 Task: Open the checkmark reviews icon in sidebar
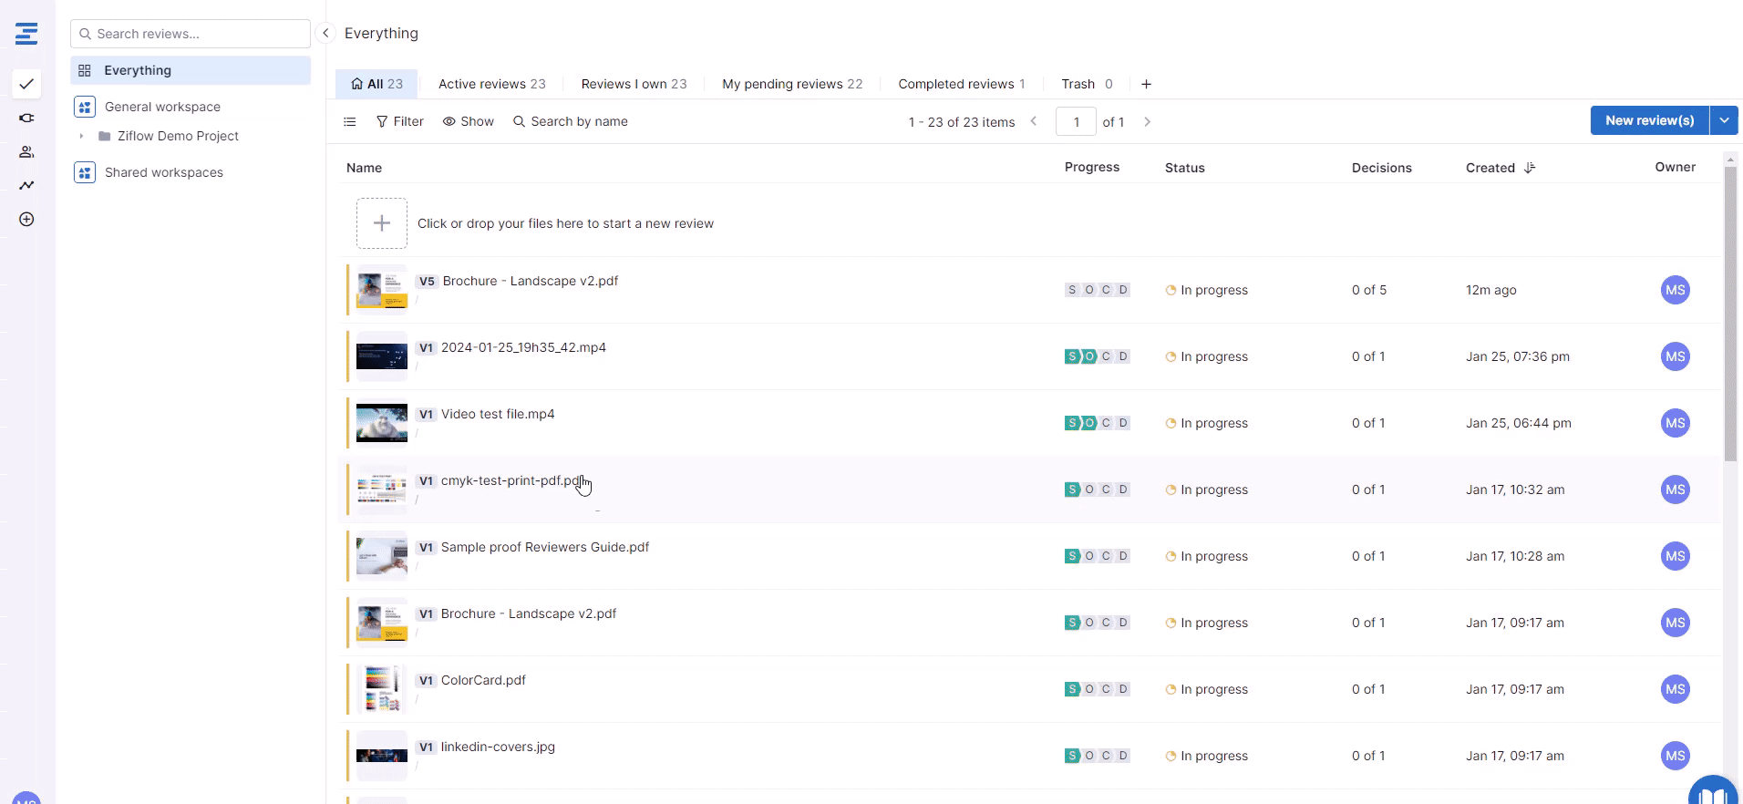tap(26, 84)
